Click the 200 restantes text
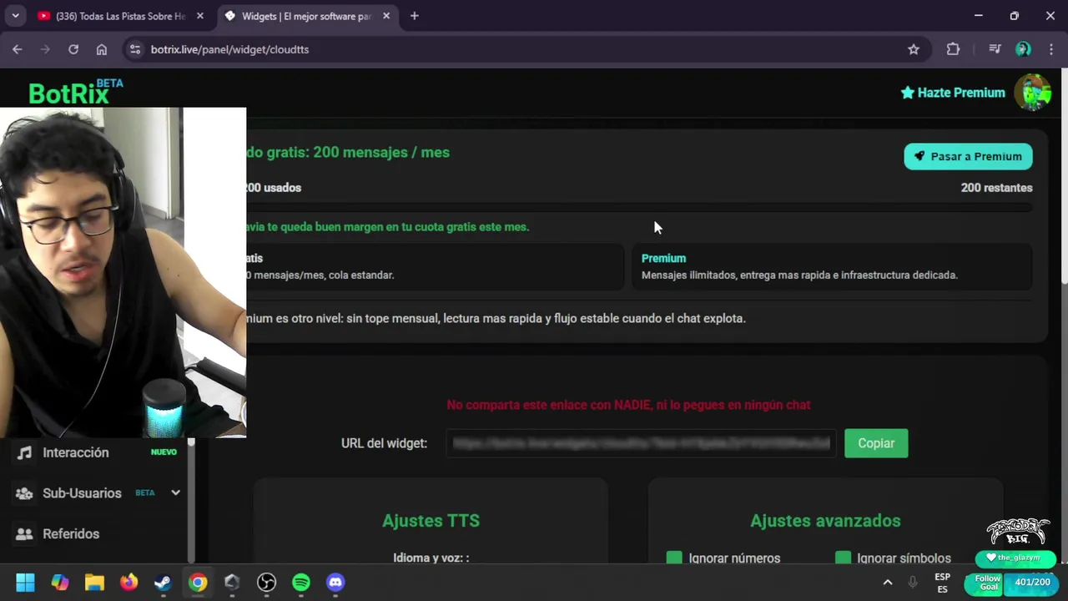This screenshot has height=601, width=1068. 996,188
